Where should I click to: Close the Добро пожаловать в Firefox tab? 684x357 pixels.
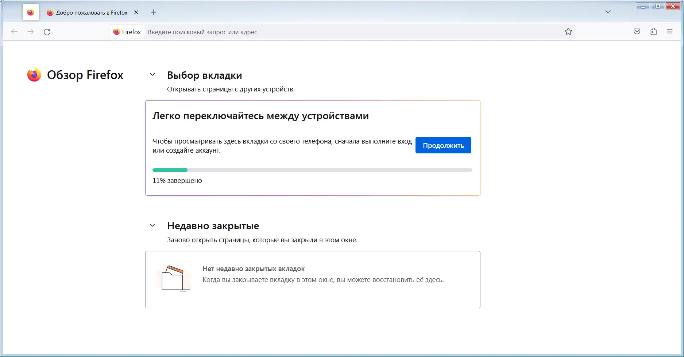tap(136, 12)
